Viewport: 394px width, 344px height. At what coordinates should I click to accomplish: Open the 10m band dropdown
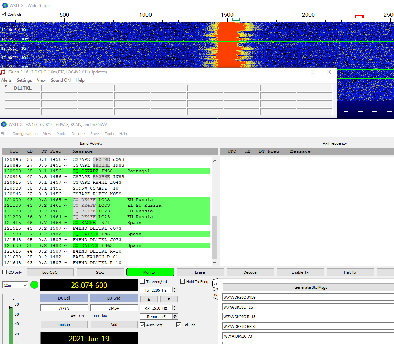click(15, 285)
